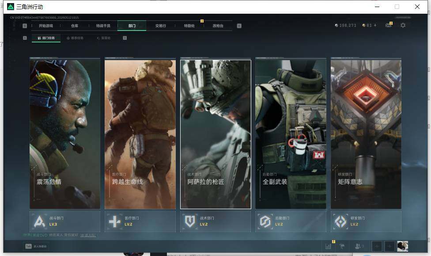431x256 pixels.
Task: Open the friends list icon
Action: click(x=359, y=246)
